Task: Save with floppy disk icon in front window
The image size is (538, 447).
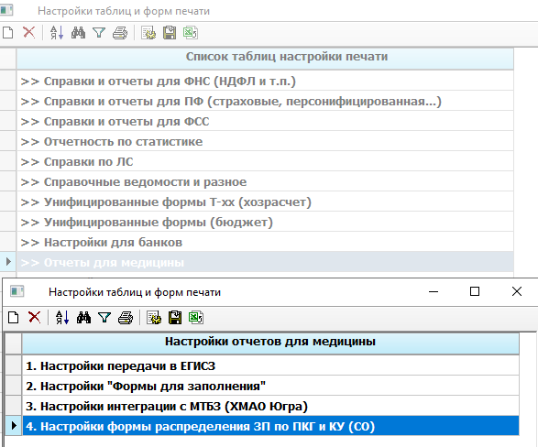Action: tap(175, 318)
